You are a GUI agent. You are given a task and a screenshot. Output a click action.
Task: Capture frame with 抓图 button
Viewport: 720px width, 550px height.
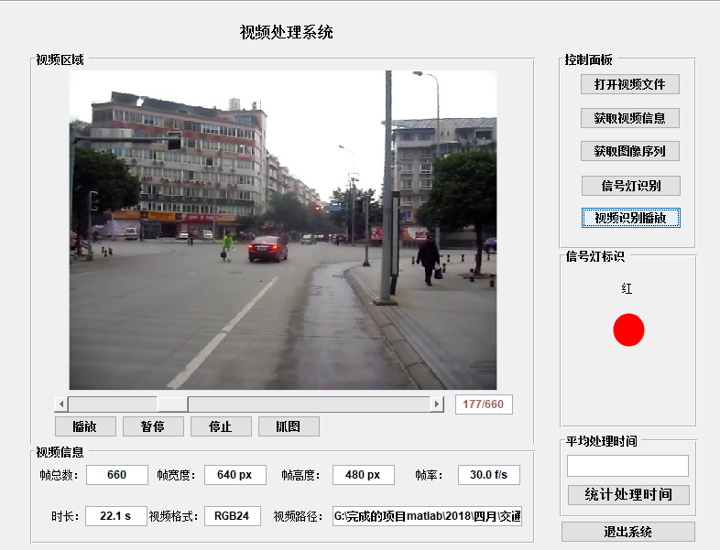pos(289,426)
